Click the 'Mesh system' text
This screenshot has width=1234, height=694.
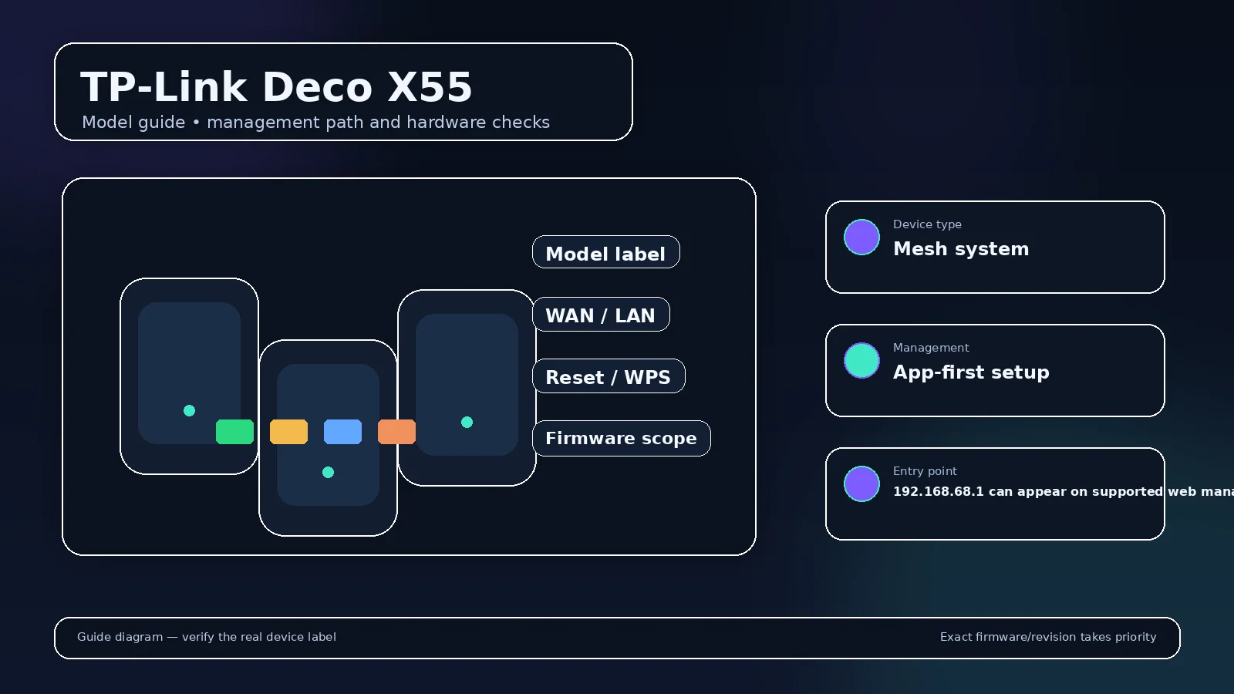(x=961, y=249)
